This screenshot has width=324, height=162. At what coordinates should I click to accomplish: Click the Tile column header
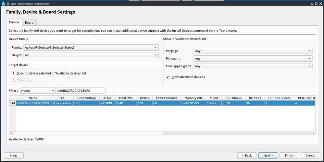[62, 98]
